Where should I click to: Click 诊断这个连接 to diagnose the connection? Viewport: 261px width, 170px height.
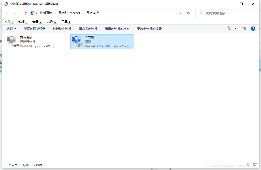[62, 29]
